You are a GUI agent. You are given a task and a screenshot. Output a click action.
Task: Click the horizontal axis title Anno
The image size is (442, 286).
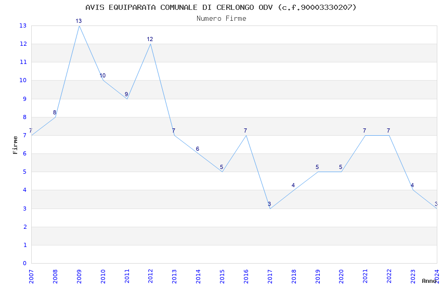pos(430,281)
